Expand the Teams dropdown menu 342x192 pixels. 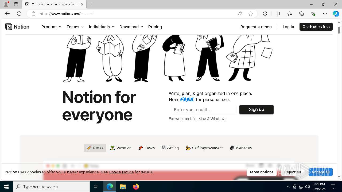coord(75,27)
